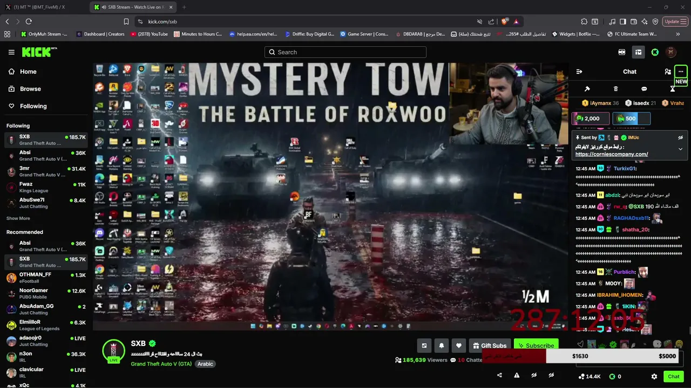The height and width of the screenshot is (388, 691).
Task: Click the Brave Rewards triangle icon
Action: click(516, 22)
